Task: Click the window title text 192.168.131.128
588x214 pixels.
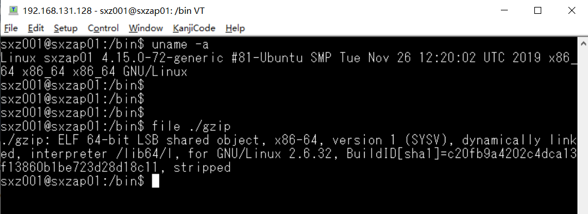Action: pyautogui.click(x=57, y=11)
